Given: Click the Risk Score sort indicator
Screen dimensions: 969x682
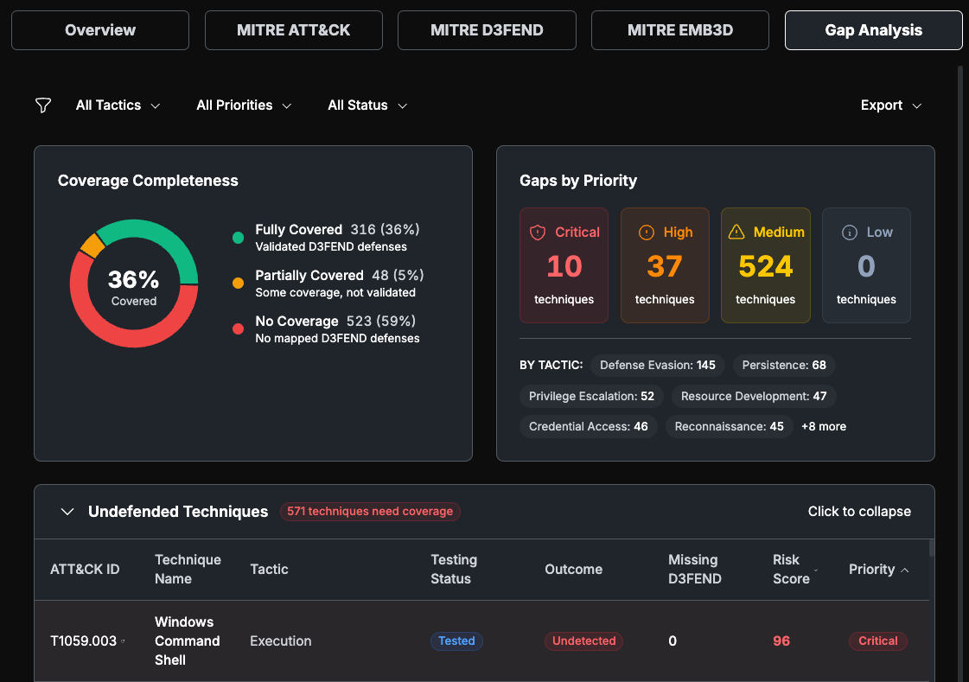Looking at the screenshot, I should point(816,570).
